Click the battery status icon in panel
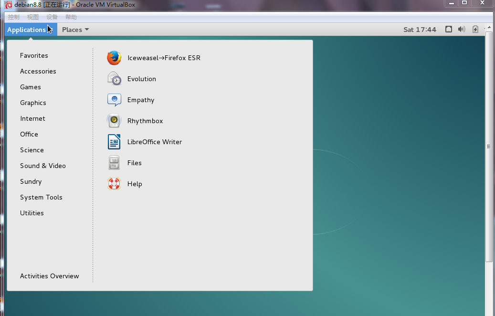The width and height of the screenshot is (495, 316). coord(475,30)
